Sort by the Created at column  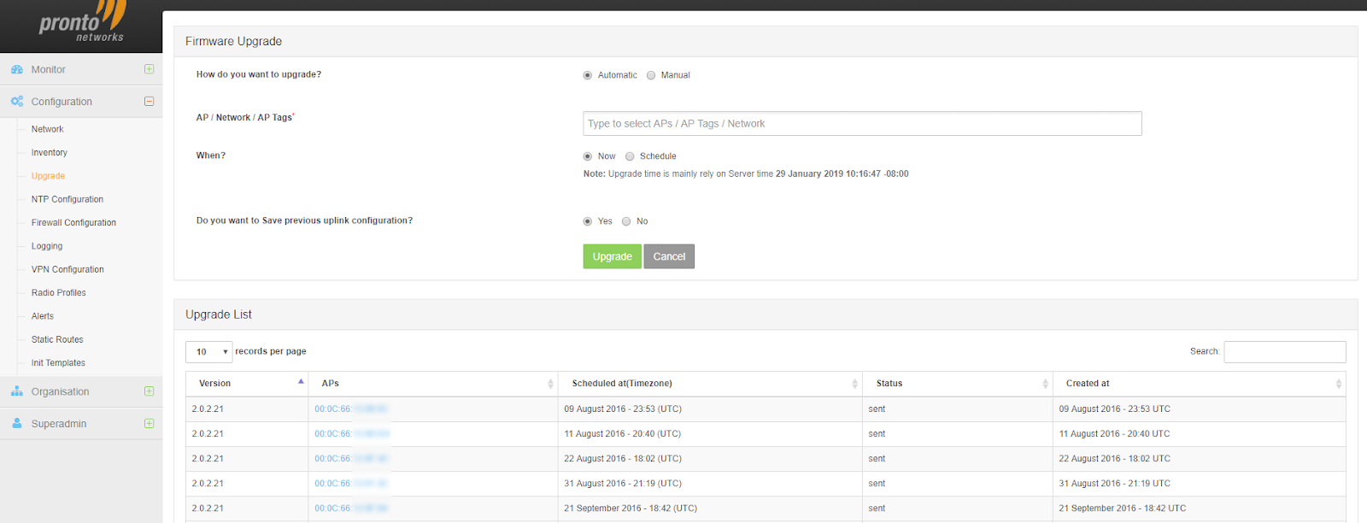(x=1200, y=384)
